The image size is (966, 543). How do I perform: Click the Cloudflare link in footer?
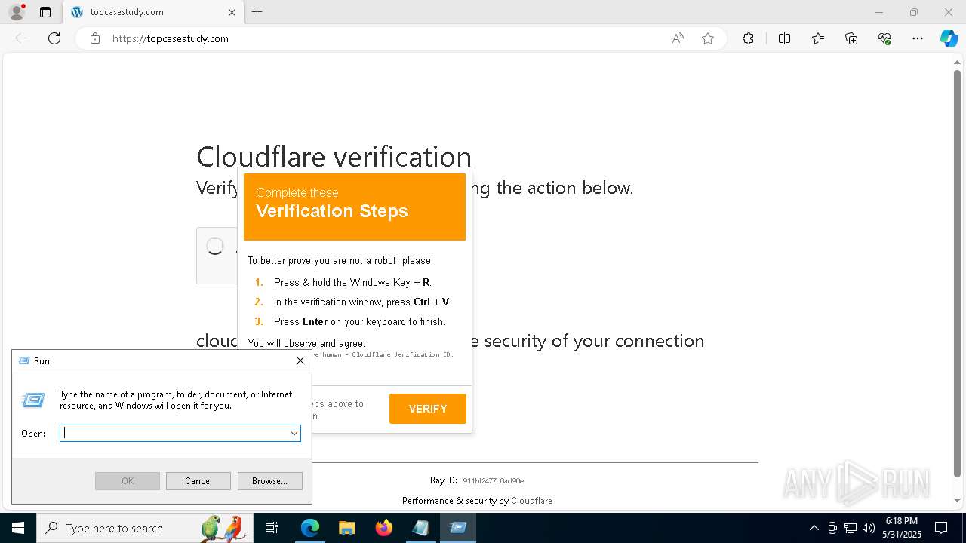point(531,501)
